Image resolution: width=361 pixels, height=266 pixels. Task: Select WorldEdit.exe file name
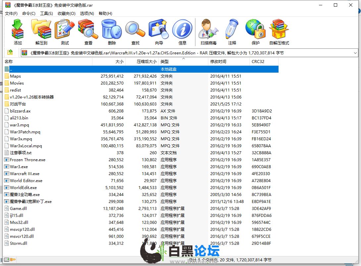tap(23, 187)
